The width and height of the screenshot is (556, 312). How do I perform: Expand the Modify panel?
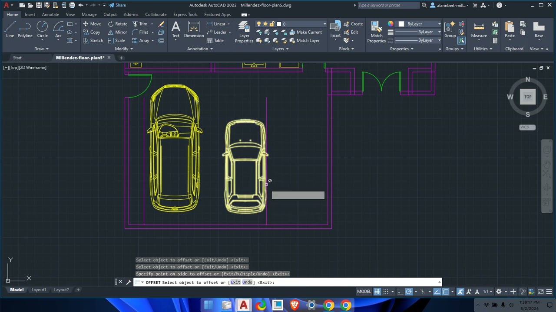pyautogui.click(x=124, y=49)
